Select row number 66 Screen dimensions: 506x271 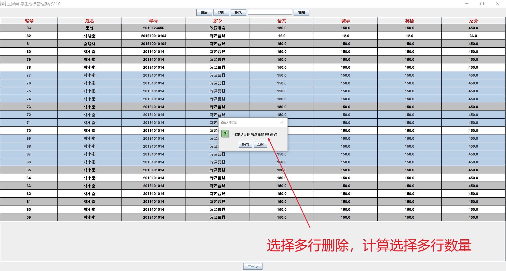pyautogui.click(x=29, y=162)
